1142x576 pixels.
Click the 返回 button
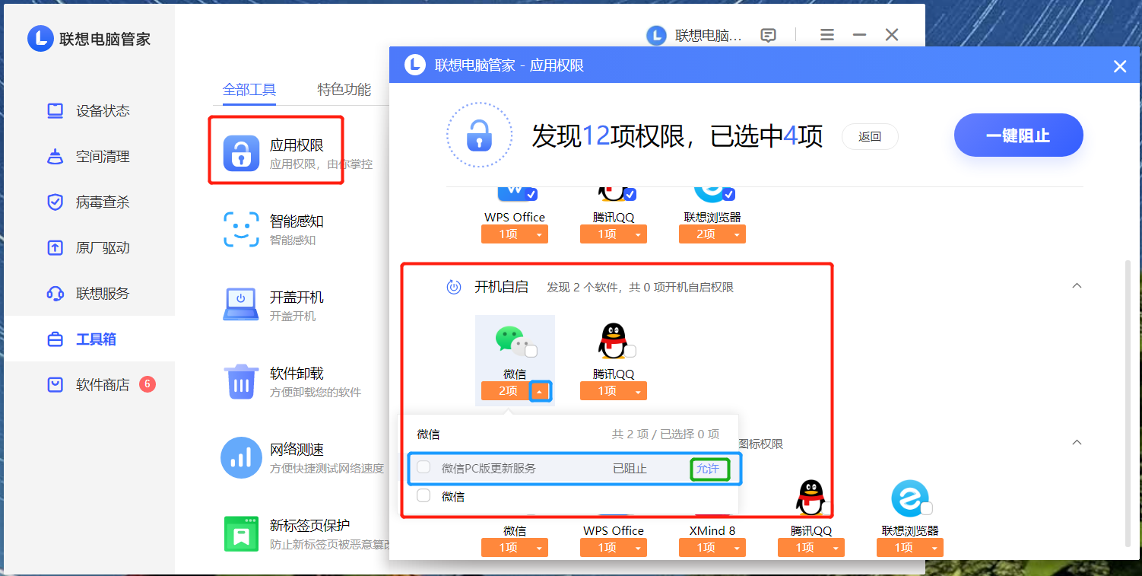pyautogui.click(x=870, y=137)
